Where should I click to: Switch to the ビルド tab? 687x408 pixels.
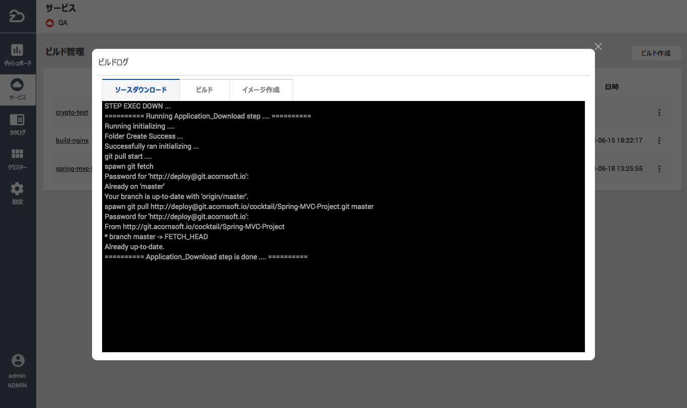(204, 90)
